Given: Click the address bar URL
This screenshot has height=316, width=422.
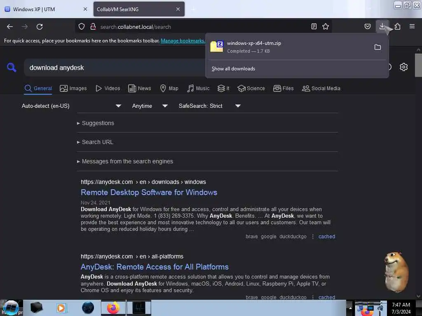Looking at the screenshot, I should pos(136,27).
